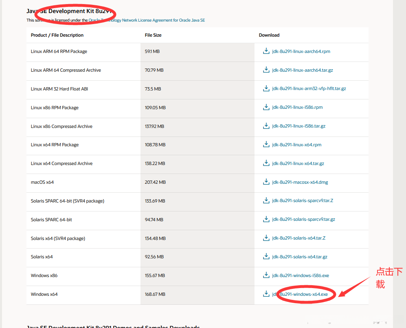Select the 155.67 MB file size

(155, 275)
